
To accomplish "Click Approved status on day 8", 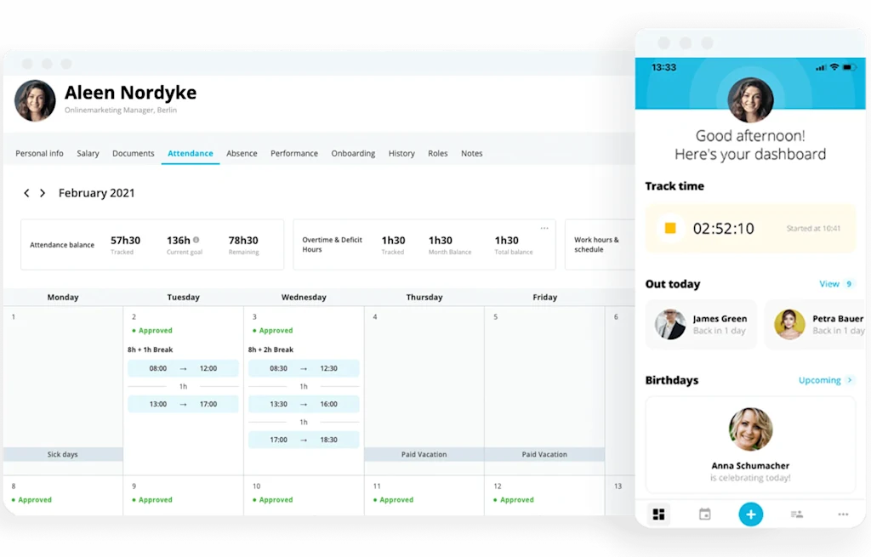I will click(31, 500).
